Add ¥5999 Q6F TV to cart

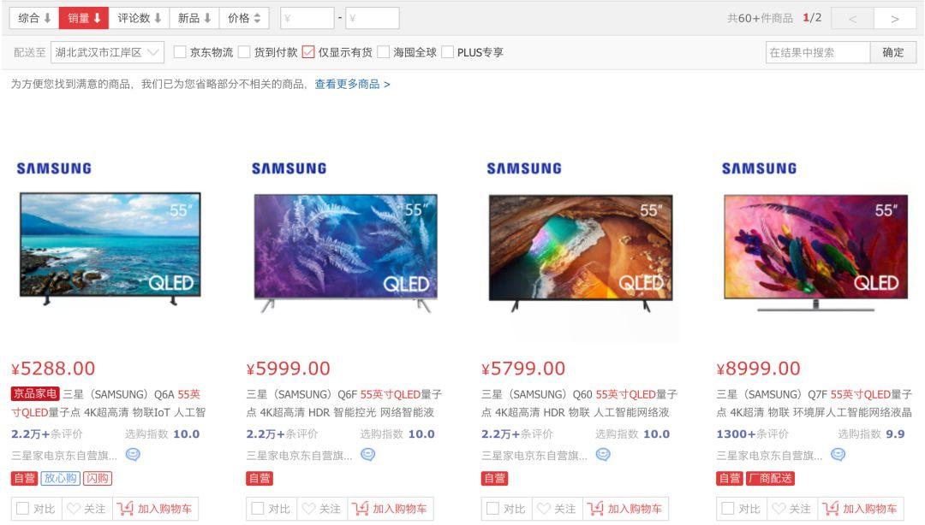[x=391, y=509]
